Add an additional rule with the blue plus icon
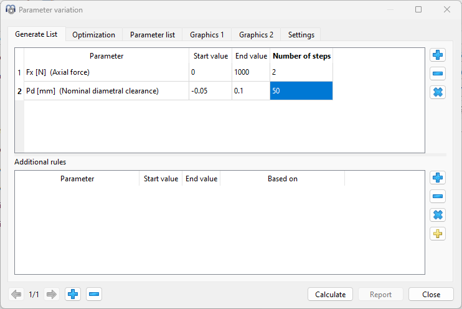This screenshot has height=309, width=462. 438,178
